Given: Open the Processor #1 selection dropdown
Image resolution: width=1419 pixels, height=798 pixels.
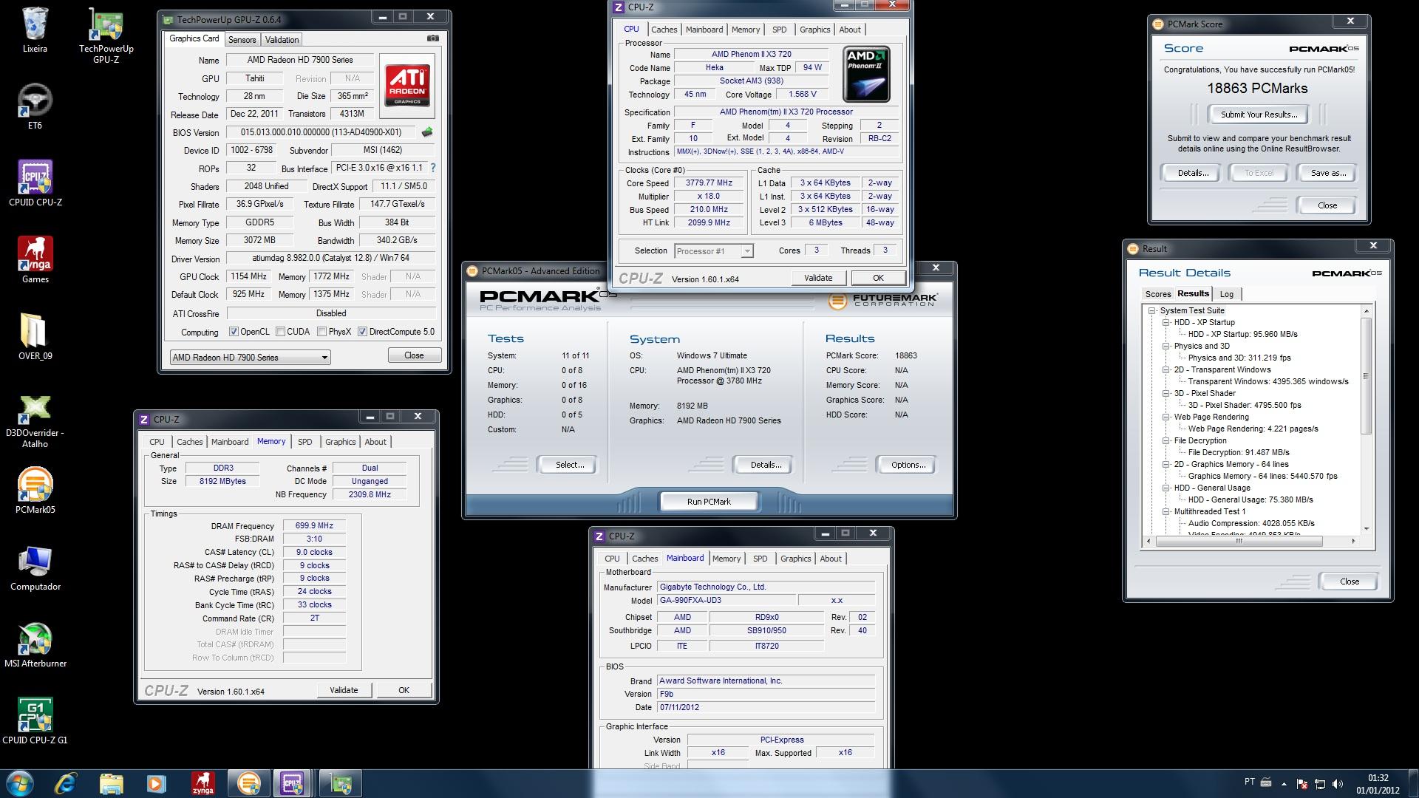Looking at the screenshot, I should 714,251.
